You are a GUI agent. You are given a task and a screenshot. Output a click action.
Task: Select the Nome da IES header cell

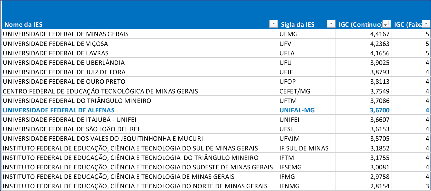coord(140,24)
